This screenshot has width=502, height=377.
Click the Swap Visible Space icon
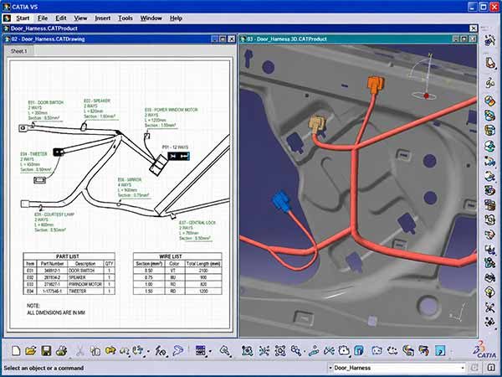[x=392, y=350]
